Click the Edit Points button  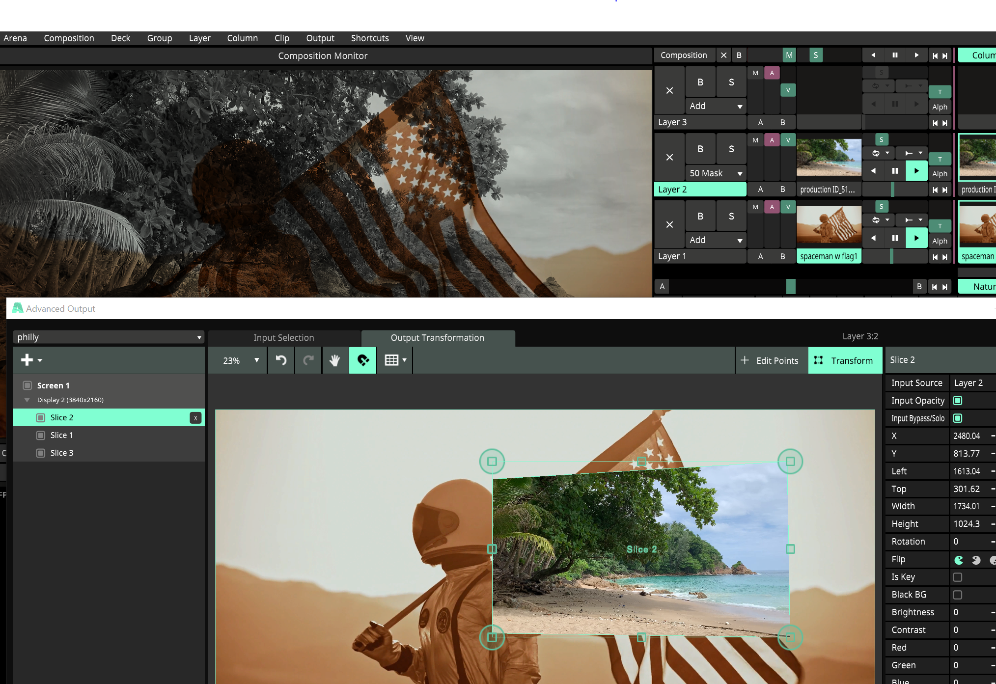771,360
